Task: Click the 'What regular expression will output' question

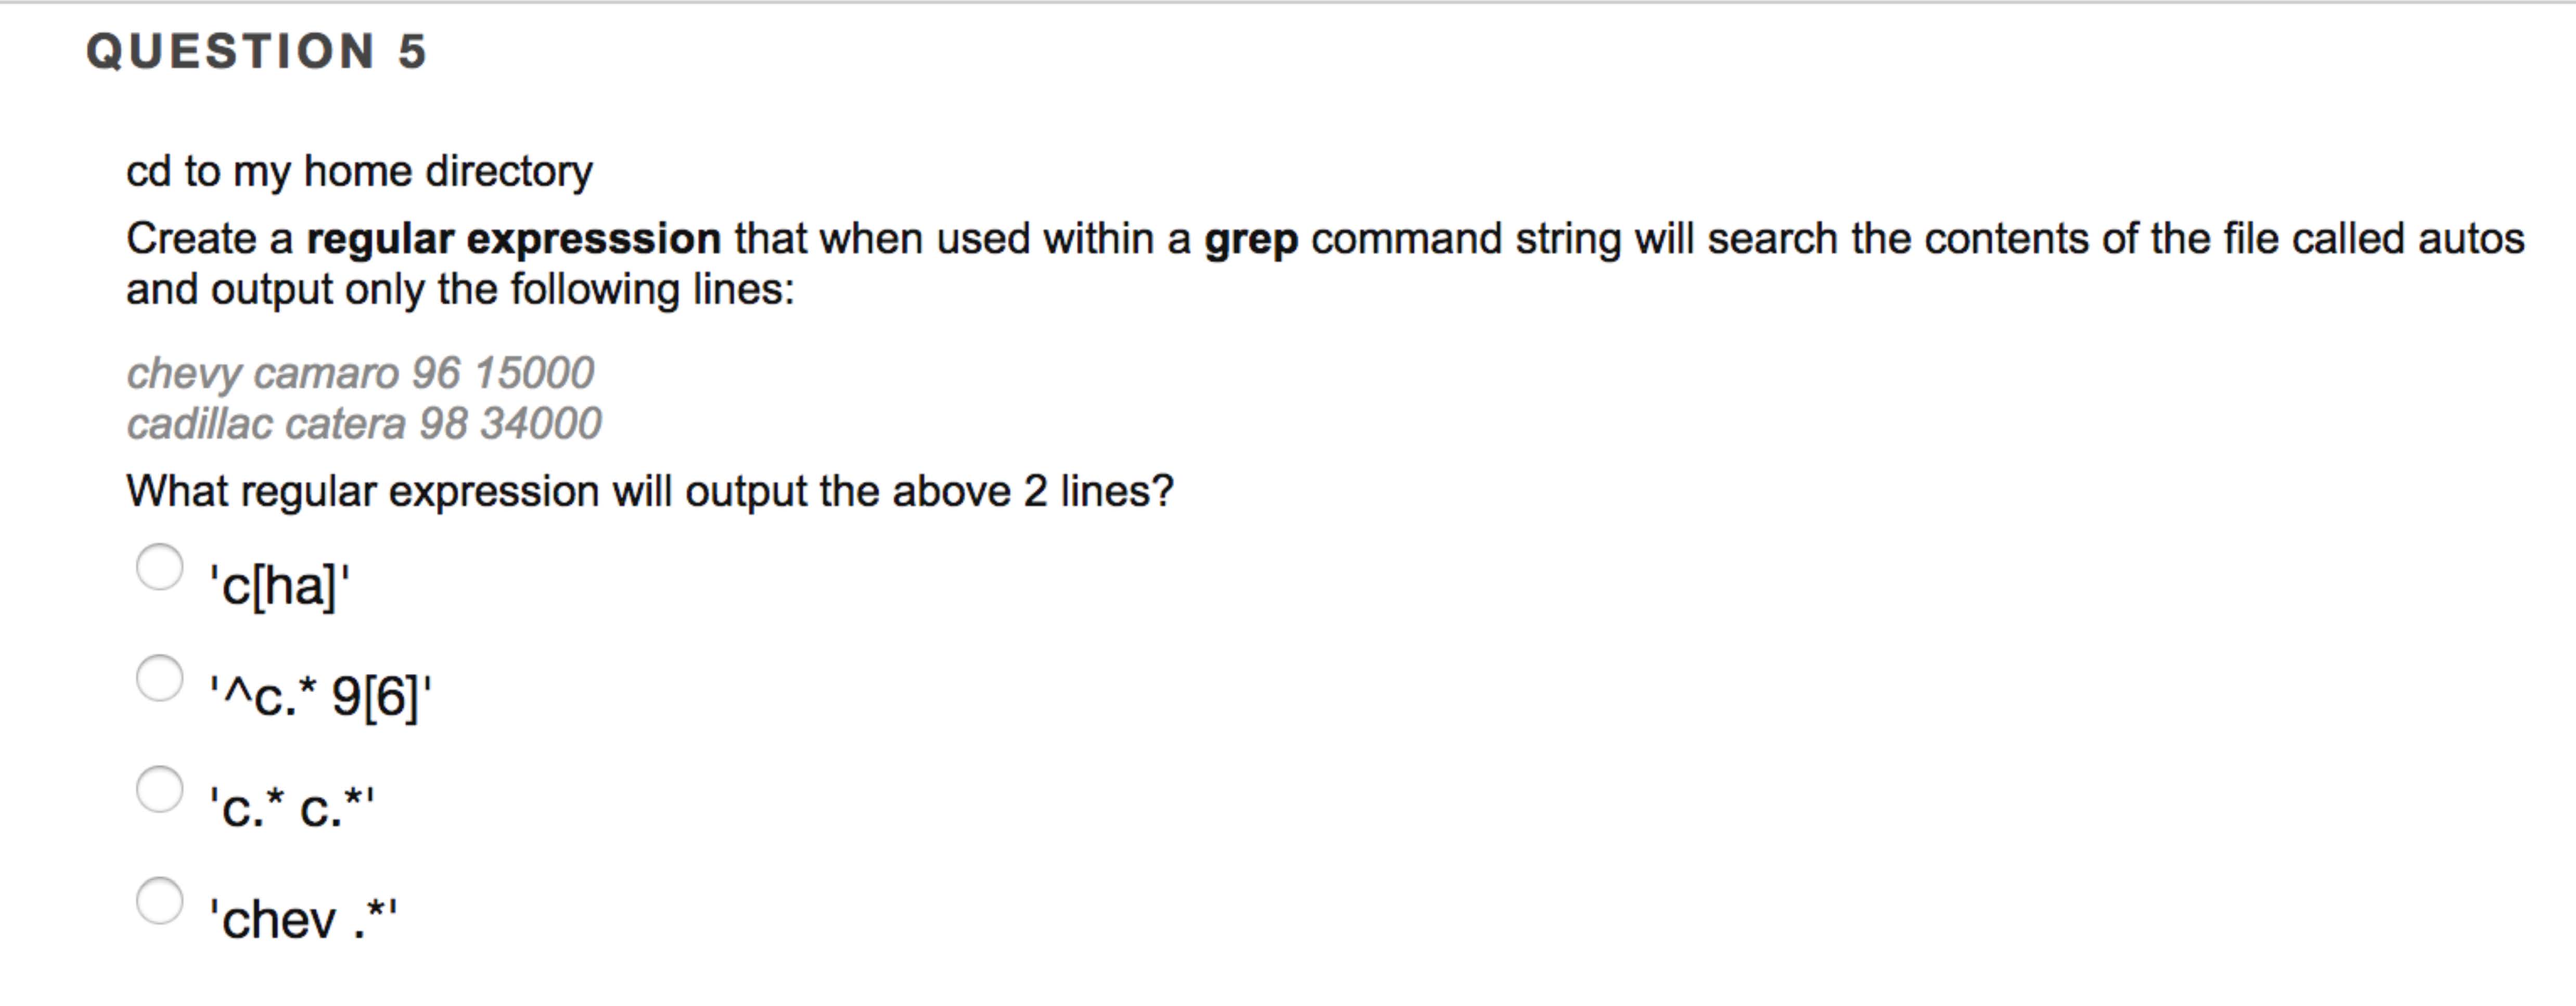Action: click(649, 491)
